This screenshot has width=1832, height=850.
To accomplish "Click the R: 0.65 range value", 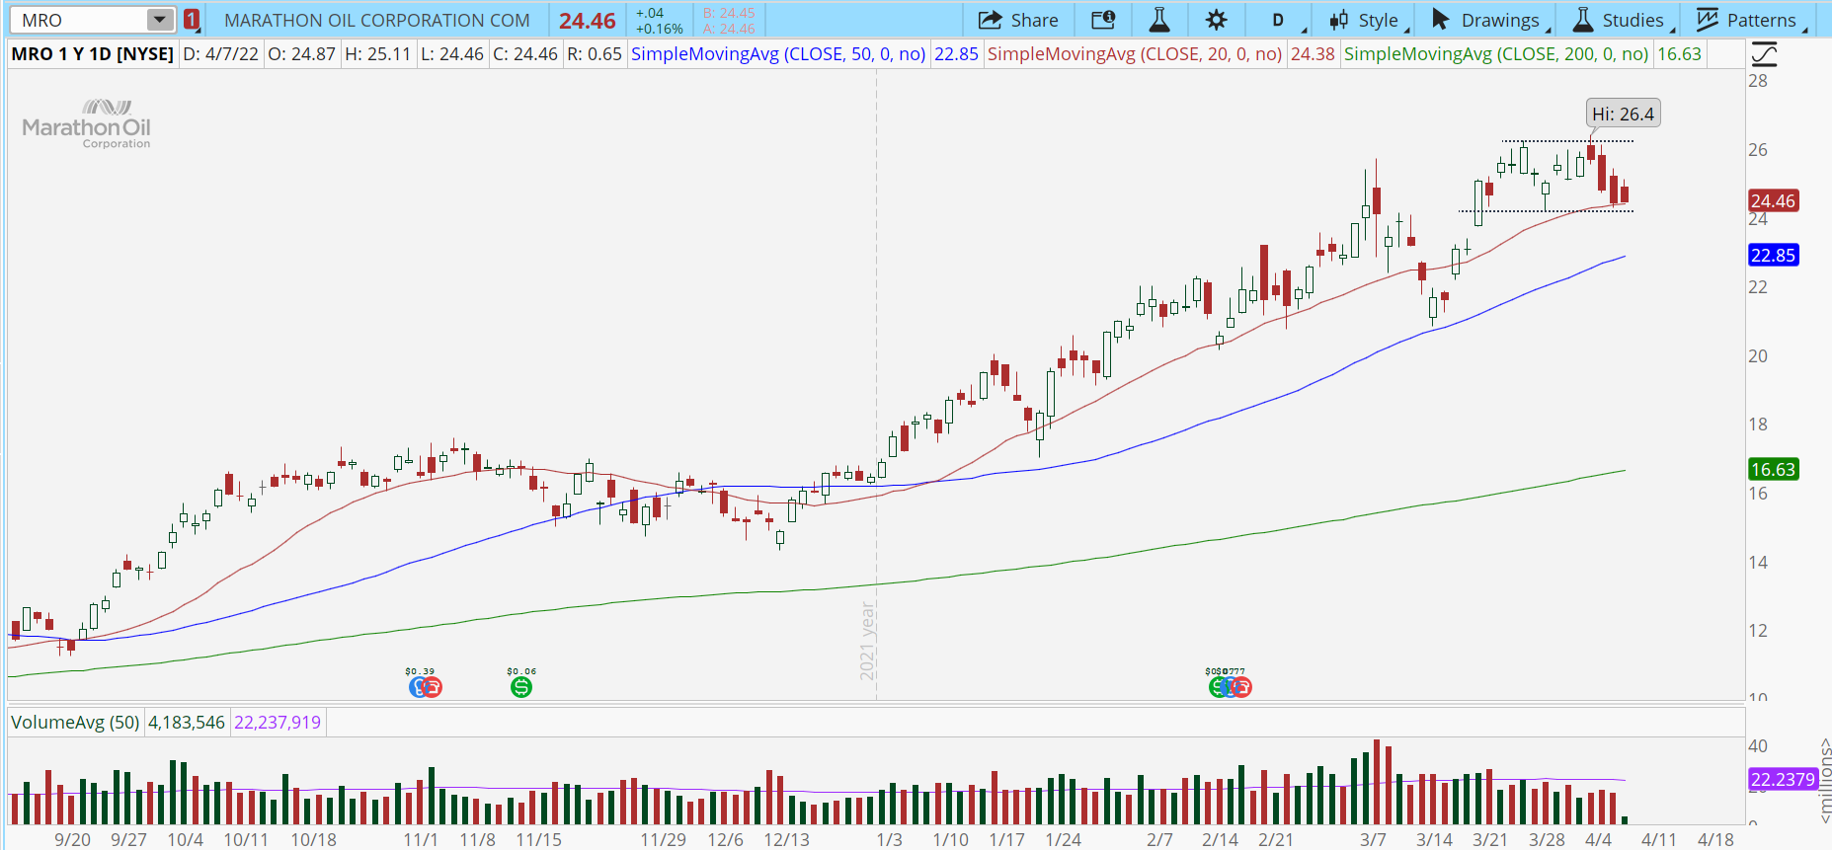I will point(595,53).
